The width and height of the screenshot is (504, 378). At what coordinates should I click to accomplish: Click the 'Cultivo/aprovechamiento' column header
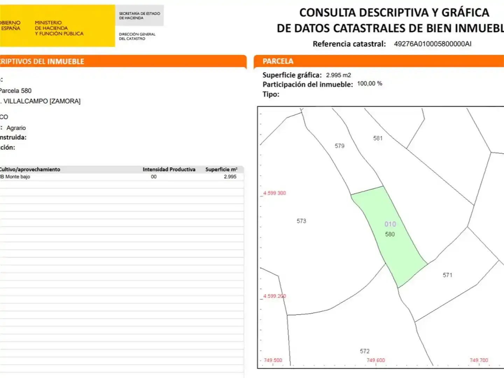click(x=30, y=169)
